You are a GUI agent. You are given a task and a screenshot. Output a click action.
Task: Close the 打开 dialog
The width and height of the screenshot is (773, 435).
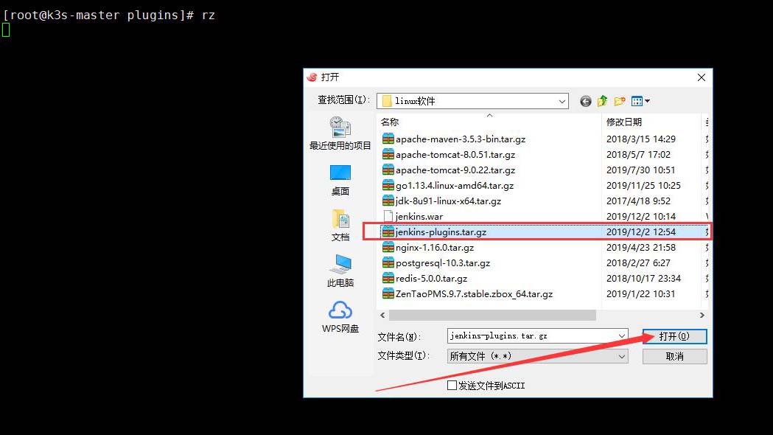click(x=701, y=77)
